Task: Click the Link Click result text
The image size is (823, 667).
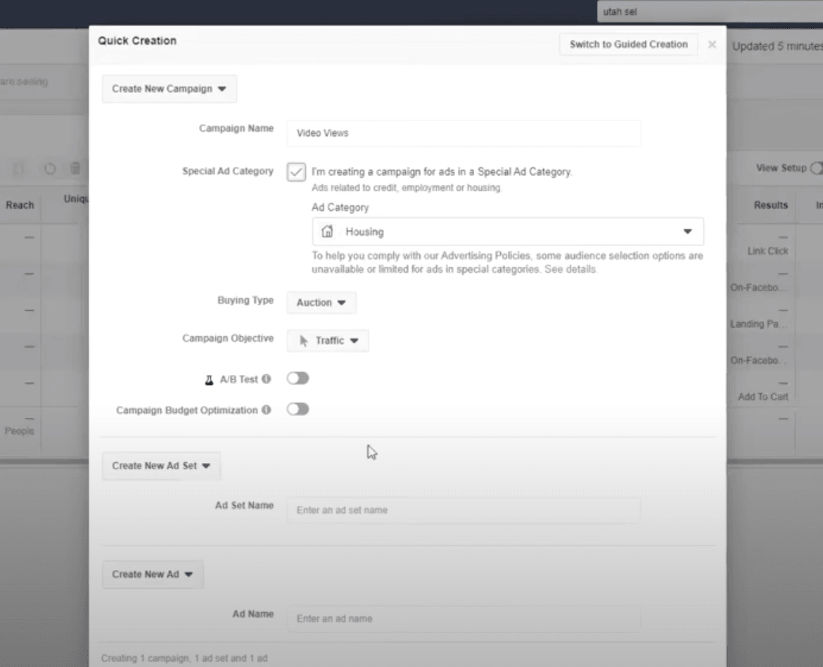Action: click(767, 251)
